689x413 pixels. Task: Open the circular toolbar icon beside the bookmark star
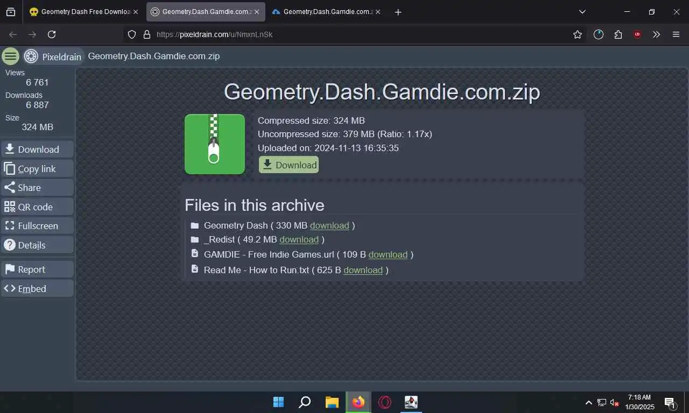coord(599,34)
